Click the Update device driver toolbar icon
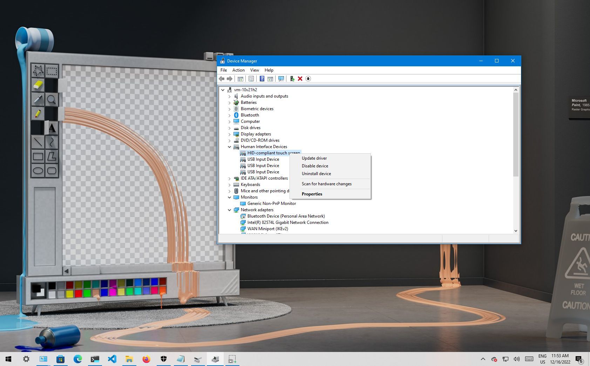Screen dimensions: 590x366 [x=292, y=79]
